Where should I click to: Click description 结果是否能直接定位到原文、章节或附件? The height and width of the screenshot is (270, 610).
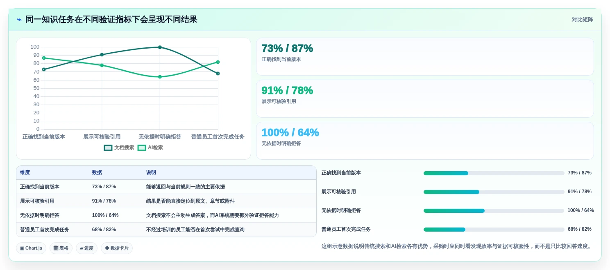(190, 201)
